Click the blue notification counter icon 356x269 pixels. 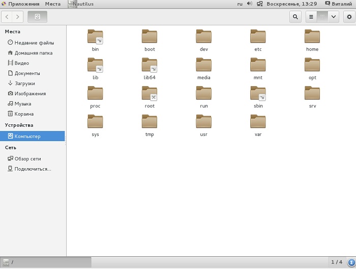[x=351, y=262]
